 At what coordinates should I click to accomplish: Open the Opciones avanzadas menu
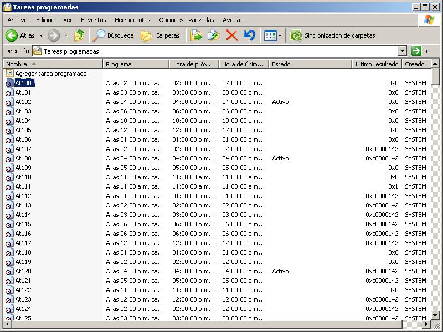click(186, 20)
